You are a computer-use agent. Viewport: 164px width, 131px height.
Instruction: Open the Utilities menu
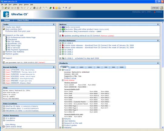pyautogui.click(x=15, y=5)
